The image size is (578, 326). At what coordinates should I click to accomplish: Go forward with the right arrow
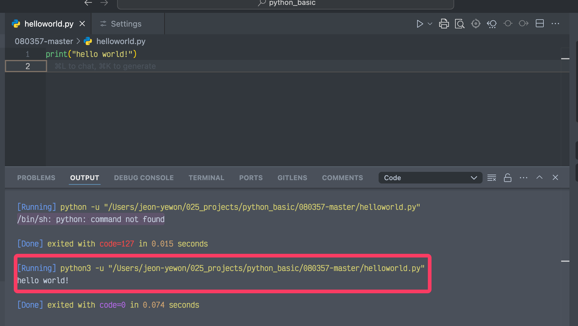[x=104, y=3]
